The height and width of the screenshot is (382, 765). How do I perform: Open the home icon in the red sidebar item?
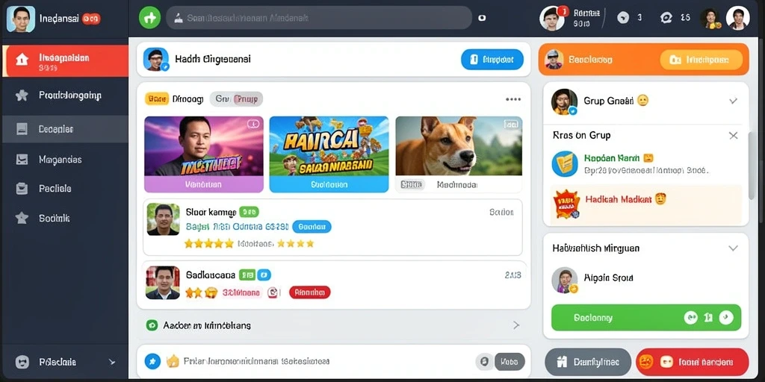coord(22,60)
